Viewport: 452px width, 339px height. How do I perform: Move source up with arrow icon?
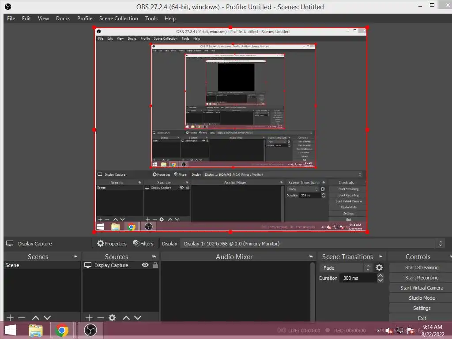tap(126, 318)
